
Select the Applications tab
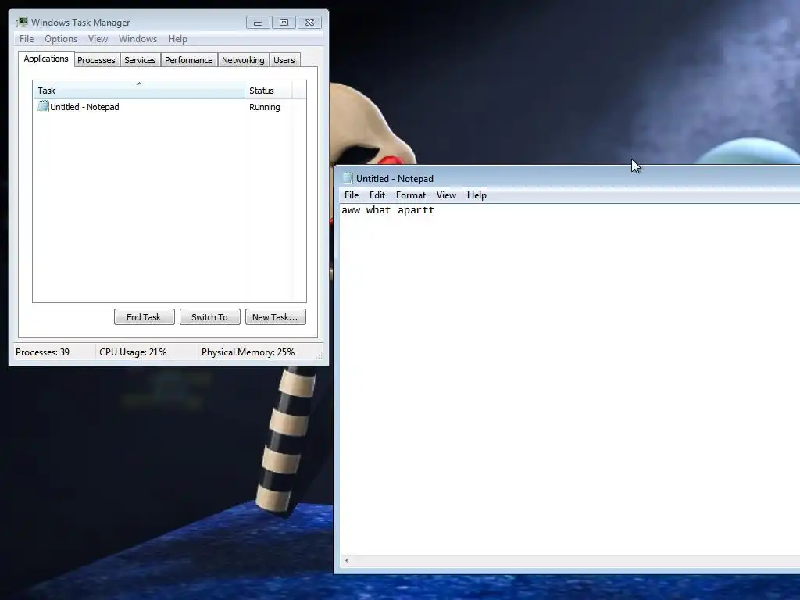coord(46,59)
